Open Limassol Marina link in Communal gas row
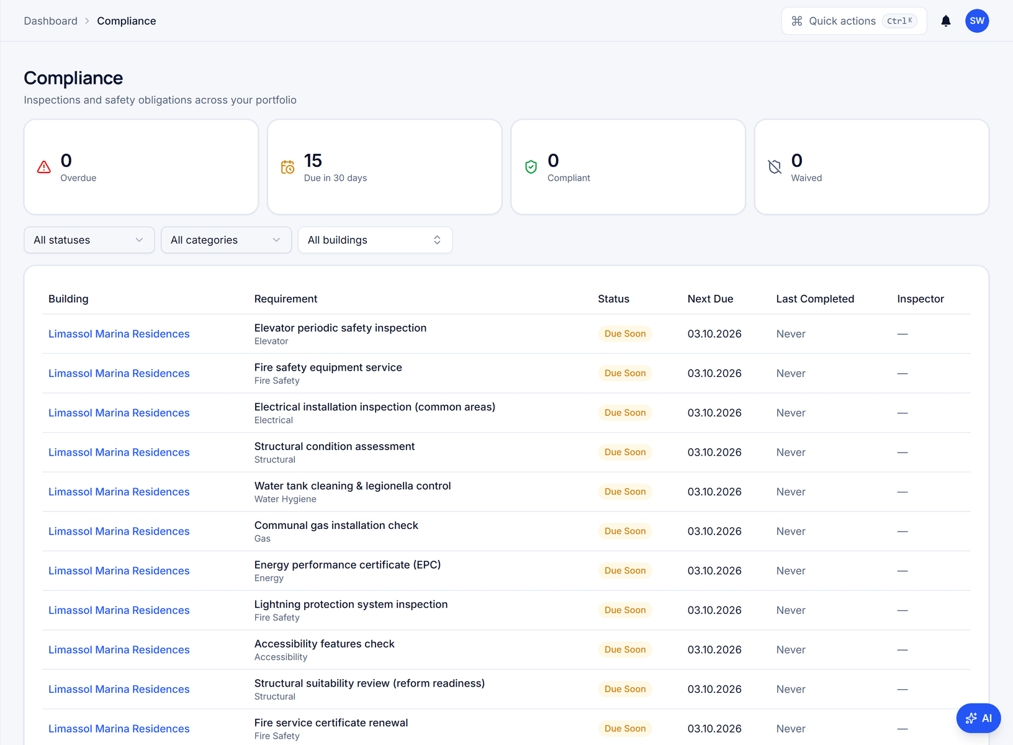1013x745 pixels. (x=119, y=531)
